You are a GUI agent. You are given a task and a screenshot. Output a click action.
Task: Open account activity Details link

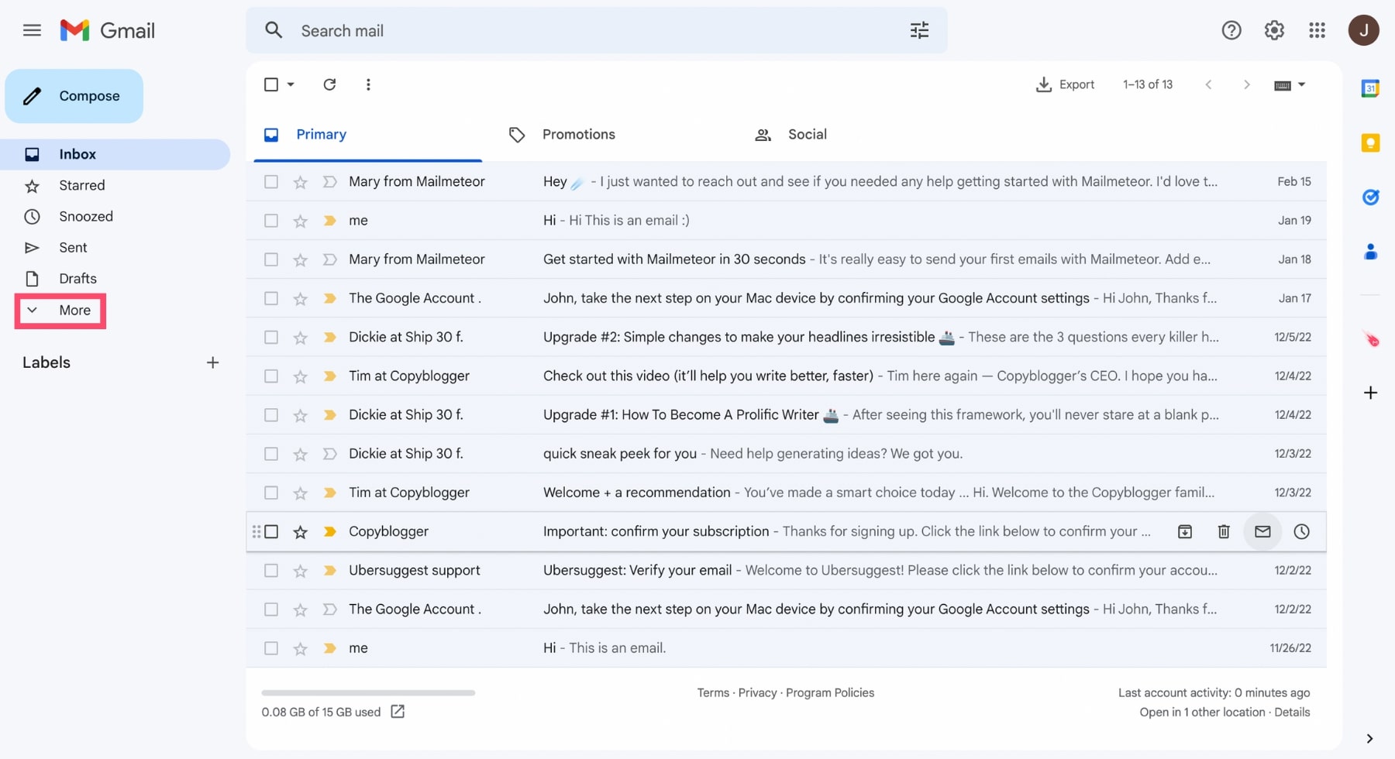(1292, 712)
